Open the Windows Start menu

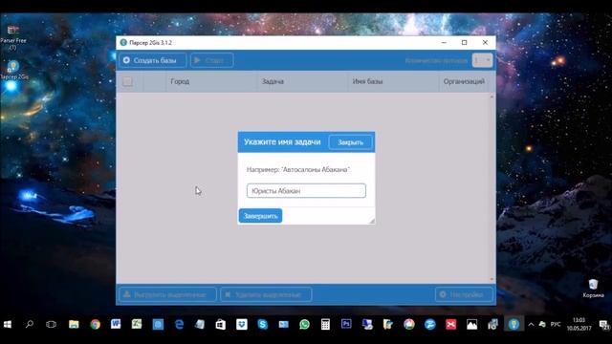(8, 325)
